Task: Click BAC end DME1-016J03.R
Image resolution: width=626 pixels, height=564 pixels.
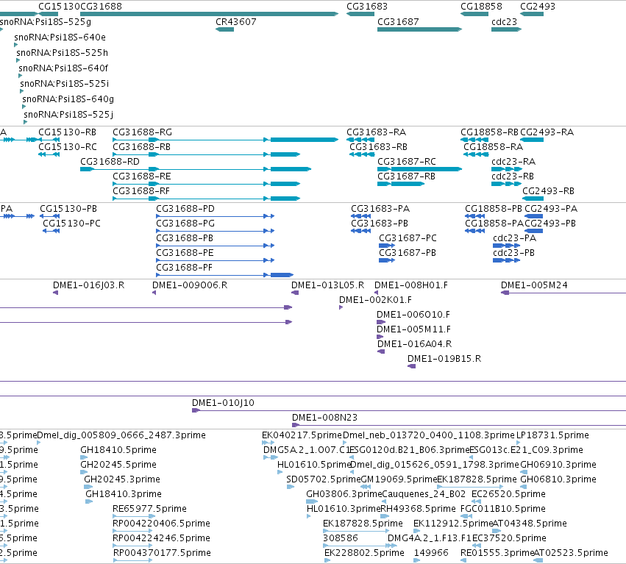Action: (88, 285)
